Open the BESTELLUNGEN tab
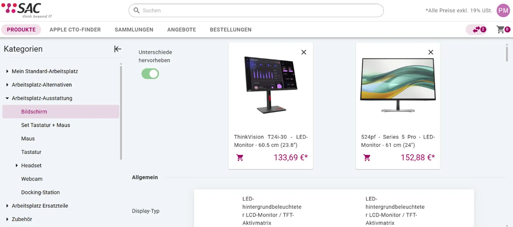This screenshot has height=227, width=513. [231, 30]
